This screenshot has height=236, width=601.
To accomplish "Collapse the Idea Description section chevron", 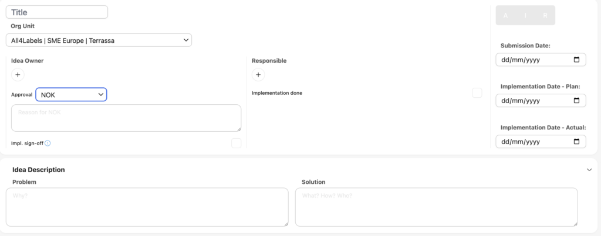I will [x=589, y=170].
